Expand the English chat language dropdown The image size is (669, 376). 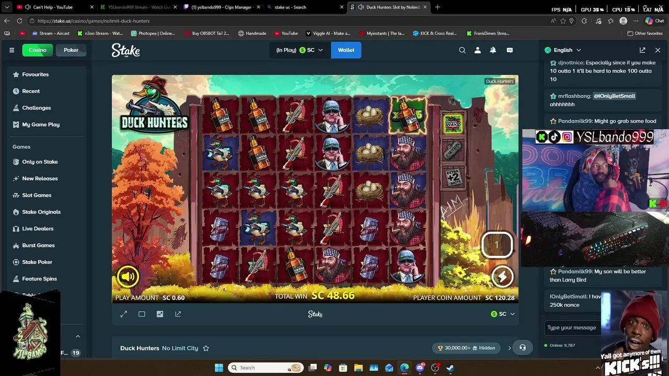click(x=563, y=50)
